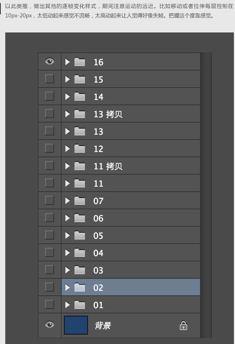Screen dimensions: 235x344
Task: Show visibility for group 03
Action: [x=50, y=270]
